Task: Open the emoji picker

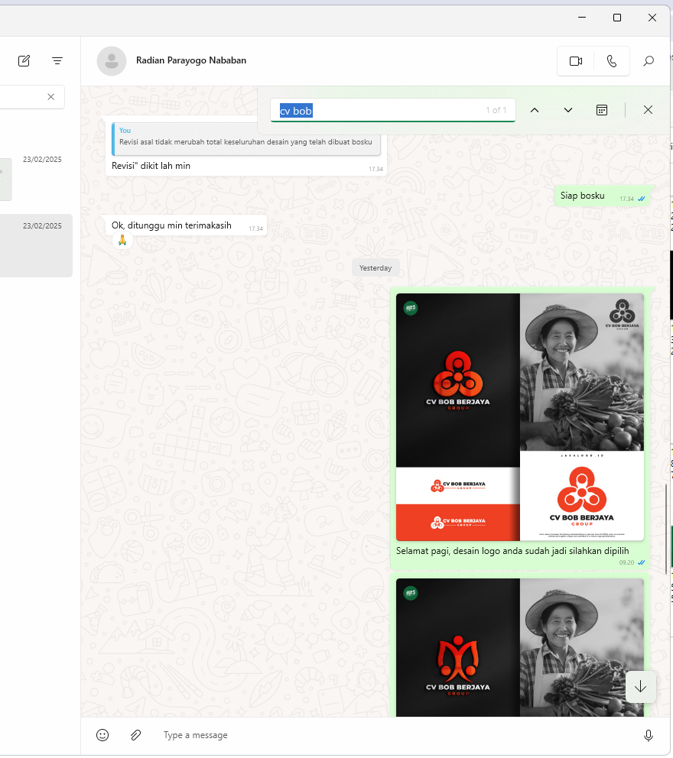Action: [102, 735]
